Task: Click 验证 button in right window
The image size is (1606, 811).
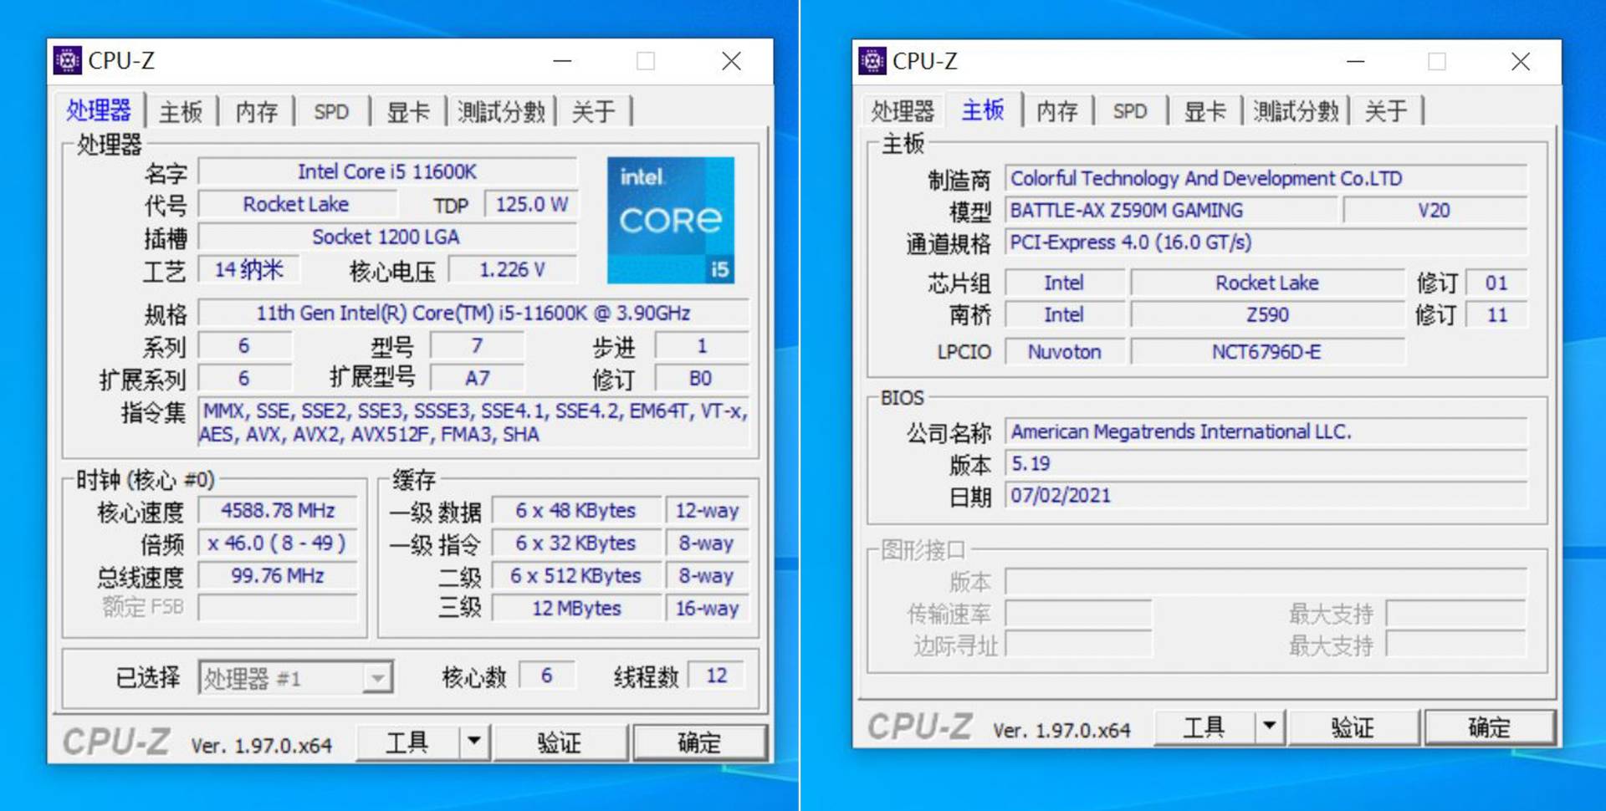Action: click(x=1353, y=727)
